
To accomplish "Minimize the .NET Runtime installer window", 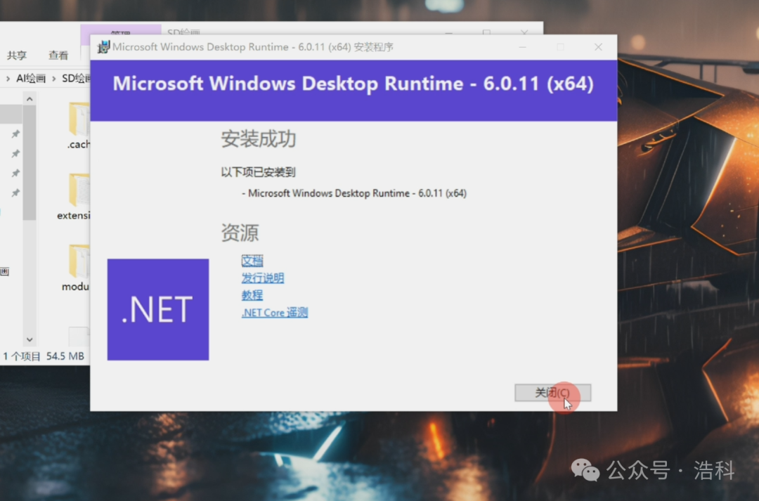I will (x=522, y=47).
